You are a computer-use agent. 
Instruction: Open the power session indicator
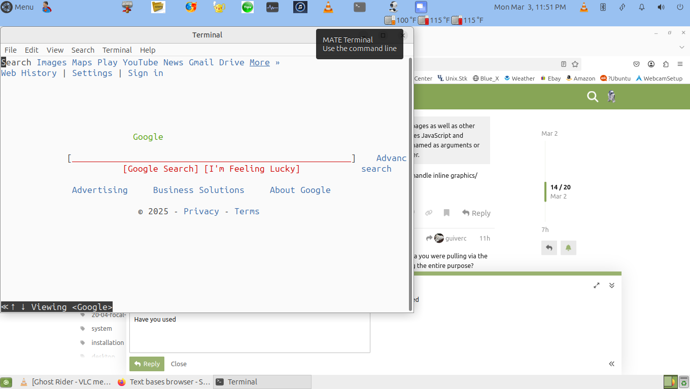(680, 7)
